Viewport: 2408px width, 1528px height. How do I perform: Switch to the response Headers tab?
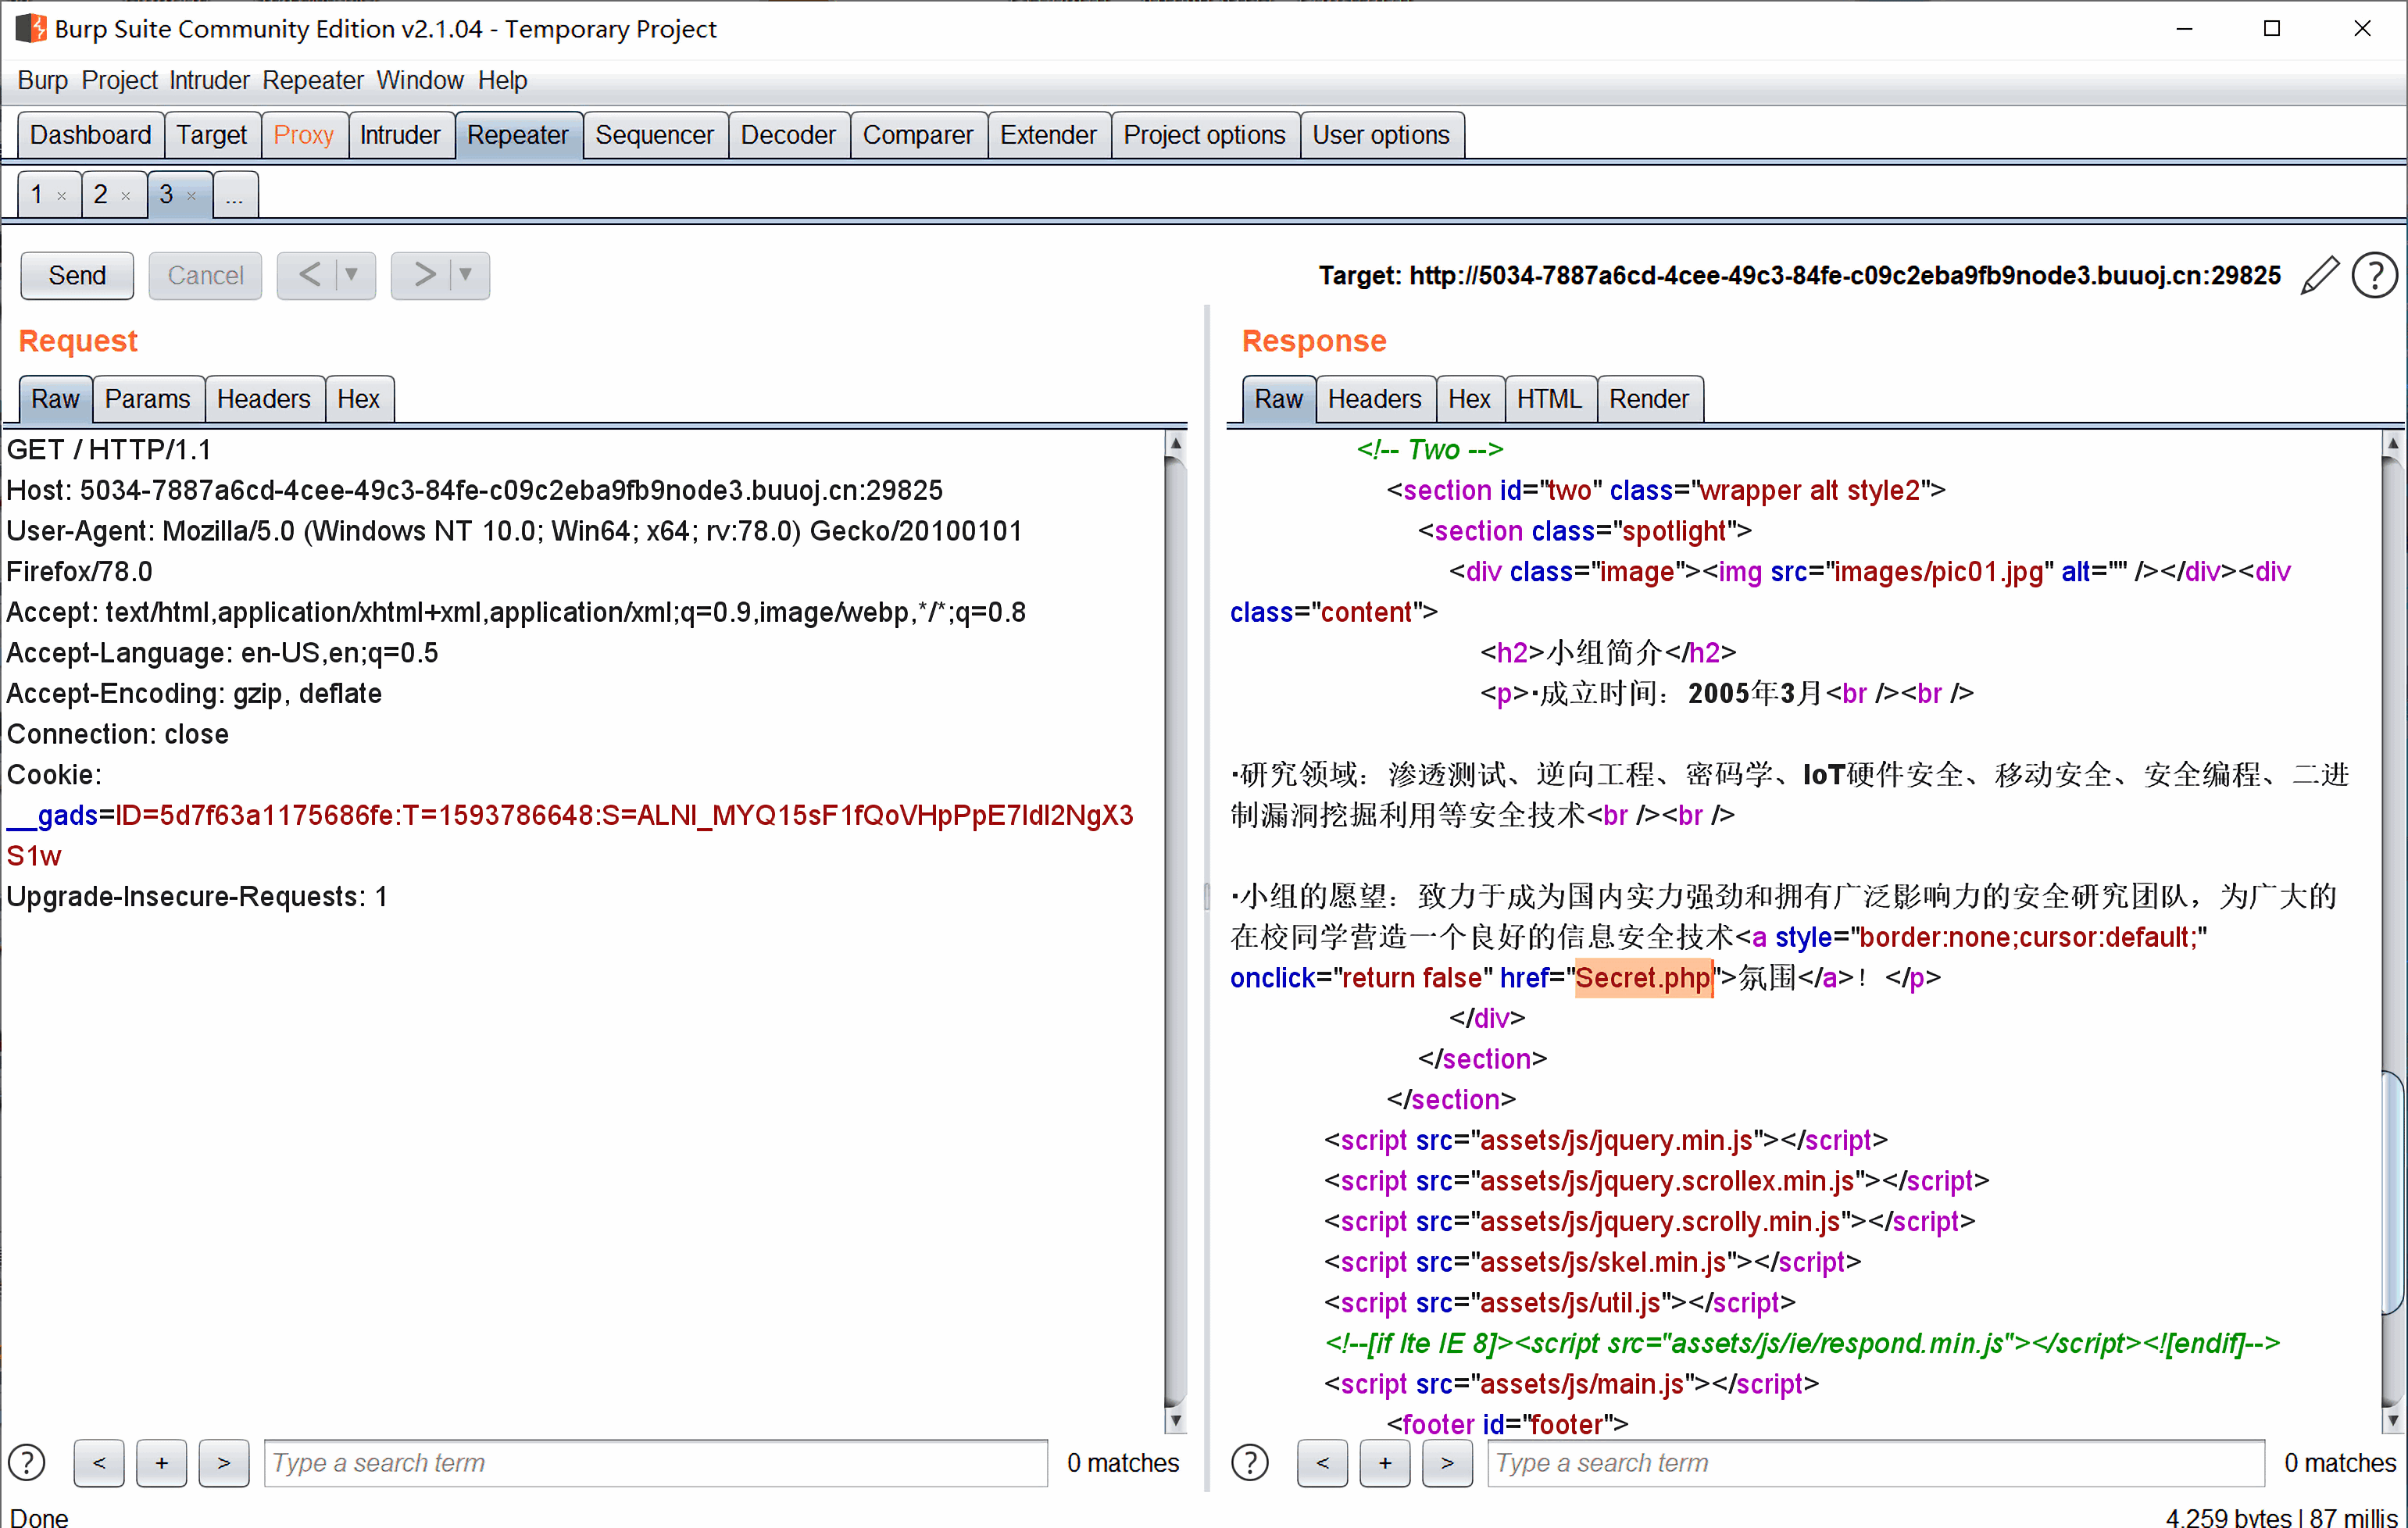click(x=1375, y=399)
